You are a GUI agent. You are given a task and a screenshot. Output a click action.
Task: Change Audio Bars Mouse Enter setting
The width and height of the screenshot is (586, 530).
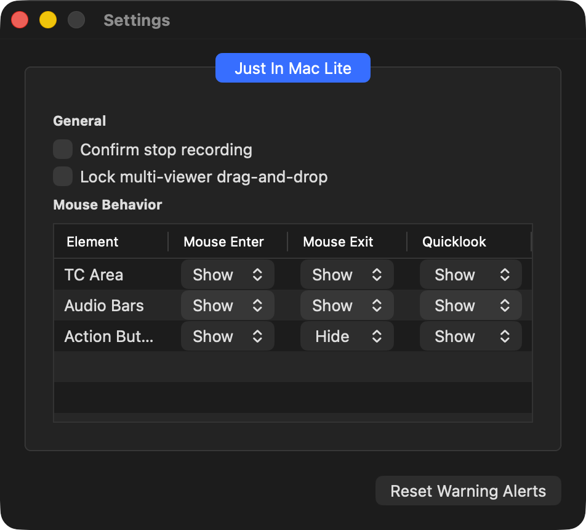pos(228,306)
